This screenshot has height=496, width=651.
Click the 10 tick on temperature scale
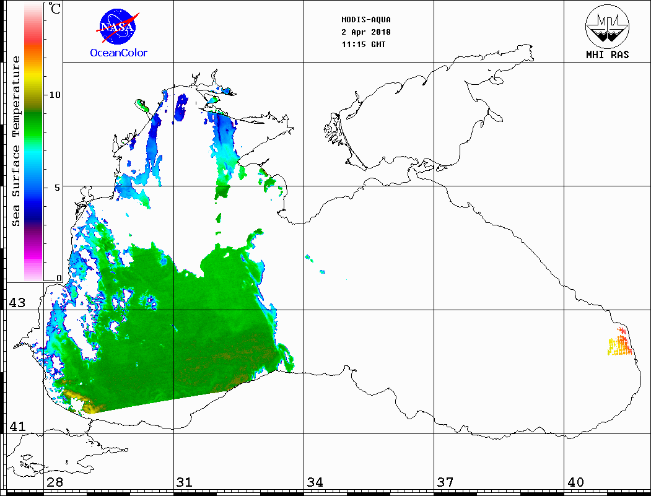coord(55,95)
